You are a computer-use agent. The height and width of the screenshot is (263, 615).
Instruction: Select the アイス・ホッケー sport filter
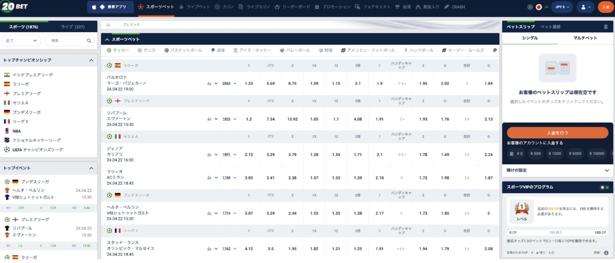(252, 50)
